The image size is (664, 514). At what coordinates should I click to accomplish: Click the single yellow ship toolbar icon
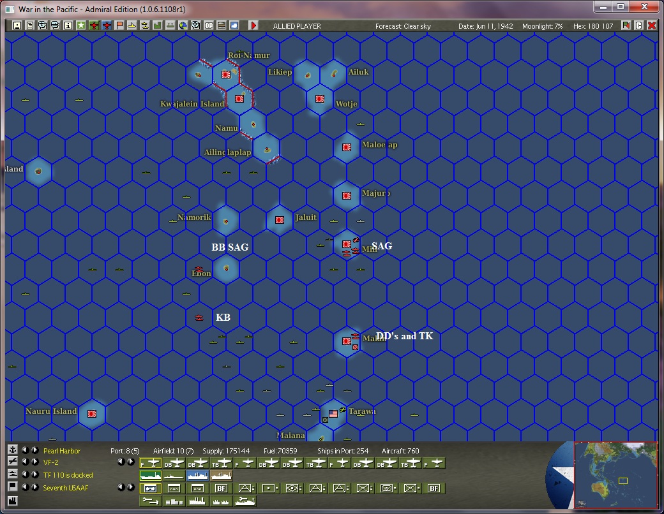[x=132, y=26]
